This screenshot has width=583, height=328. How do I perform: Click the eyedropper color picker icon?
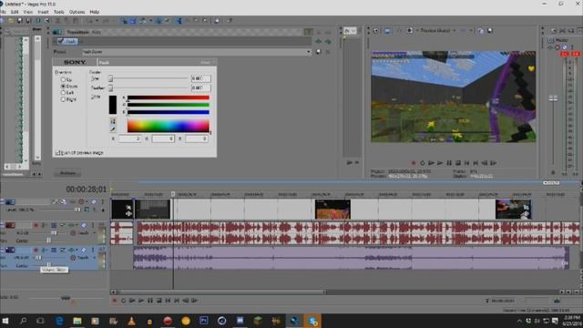pyautogui.click(x=113, y=129)
